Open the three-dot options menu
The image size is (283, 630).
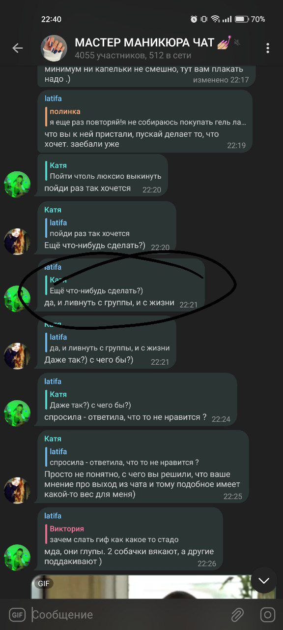pyautogui.click(x=268, y=48)
